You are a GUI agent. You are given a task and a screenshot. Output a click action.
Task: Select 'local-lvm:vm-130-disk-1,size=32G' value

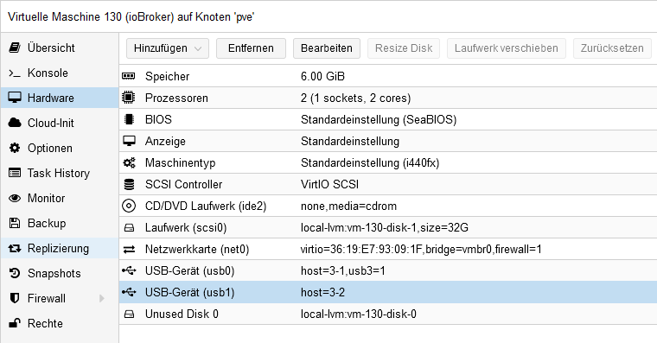pyautogui.click(x=385, y=228)
